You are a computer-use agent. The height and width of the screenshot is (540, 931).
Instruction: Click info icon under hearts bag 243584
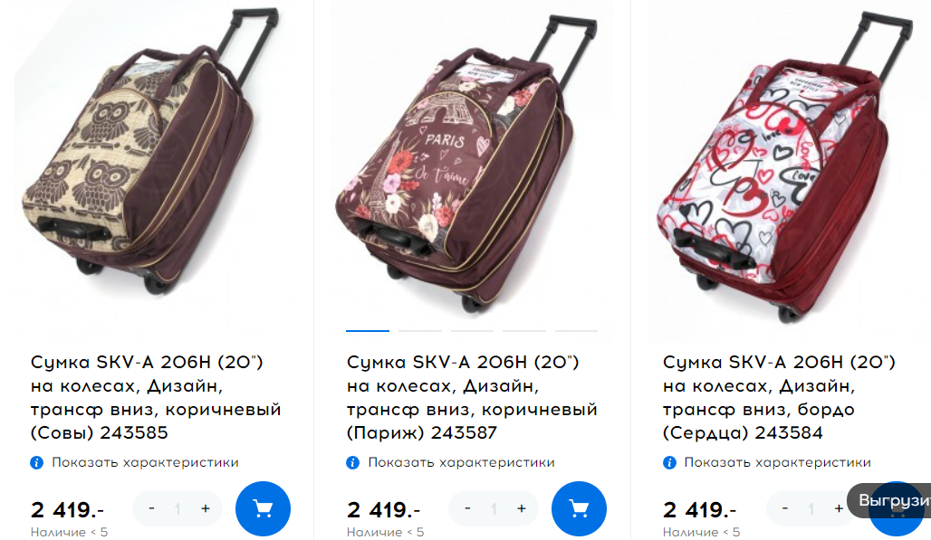[x=669, y=463]
